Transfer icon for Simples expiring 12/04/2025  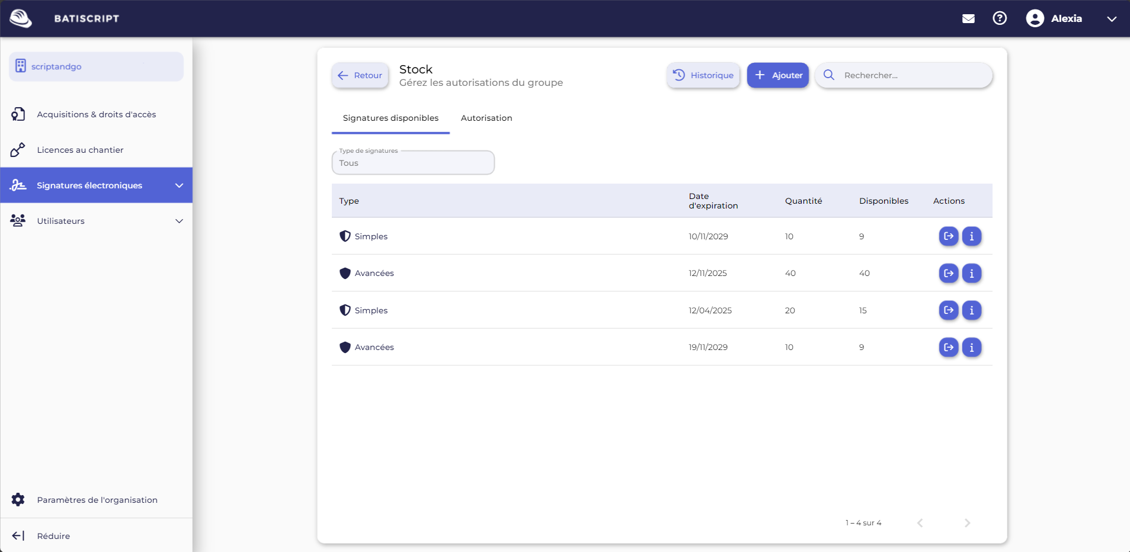(x=949, y=310)
